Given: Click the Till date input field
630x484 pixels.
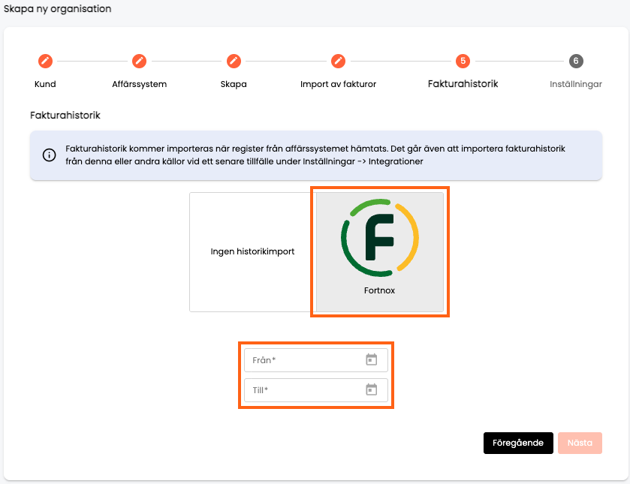Looking at the screenshot, I should click(x=316, y=390).
